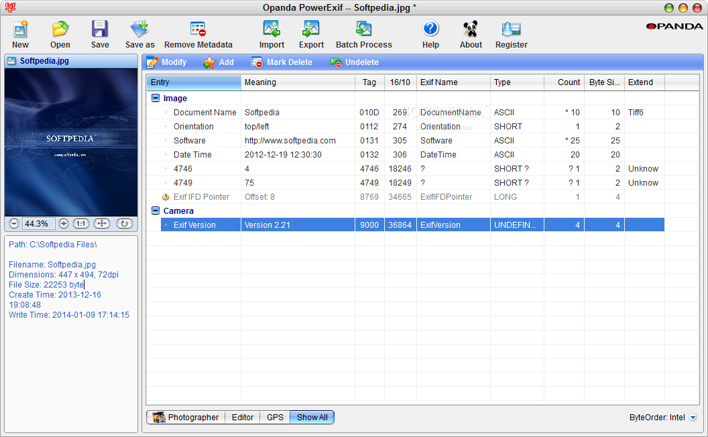Click the Modify pencil button

click(x=167, y=62)
